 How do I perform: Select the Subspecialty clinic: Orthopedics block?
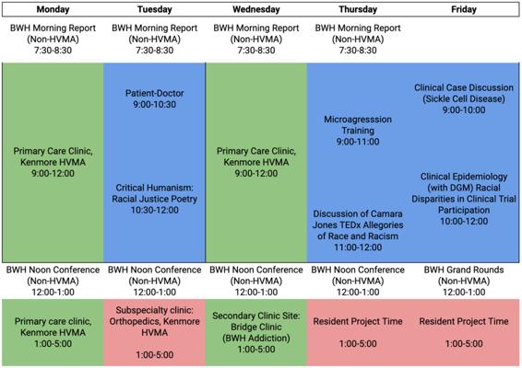(x=154, y=332)
